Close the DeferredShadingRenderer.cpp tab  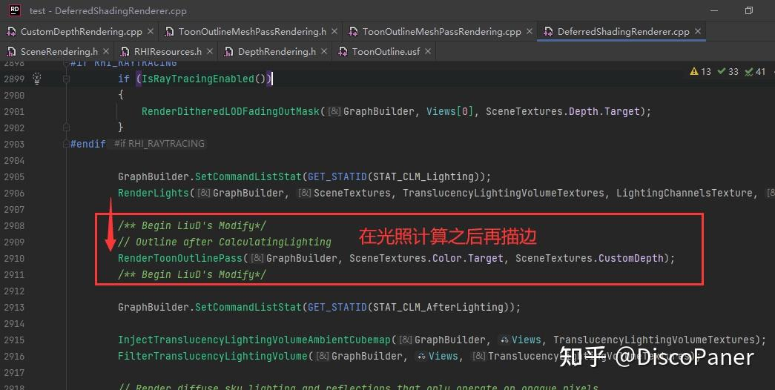click(x=697, y=31)
